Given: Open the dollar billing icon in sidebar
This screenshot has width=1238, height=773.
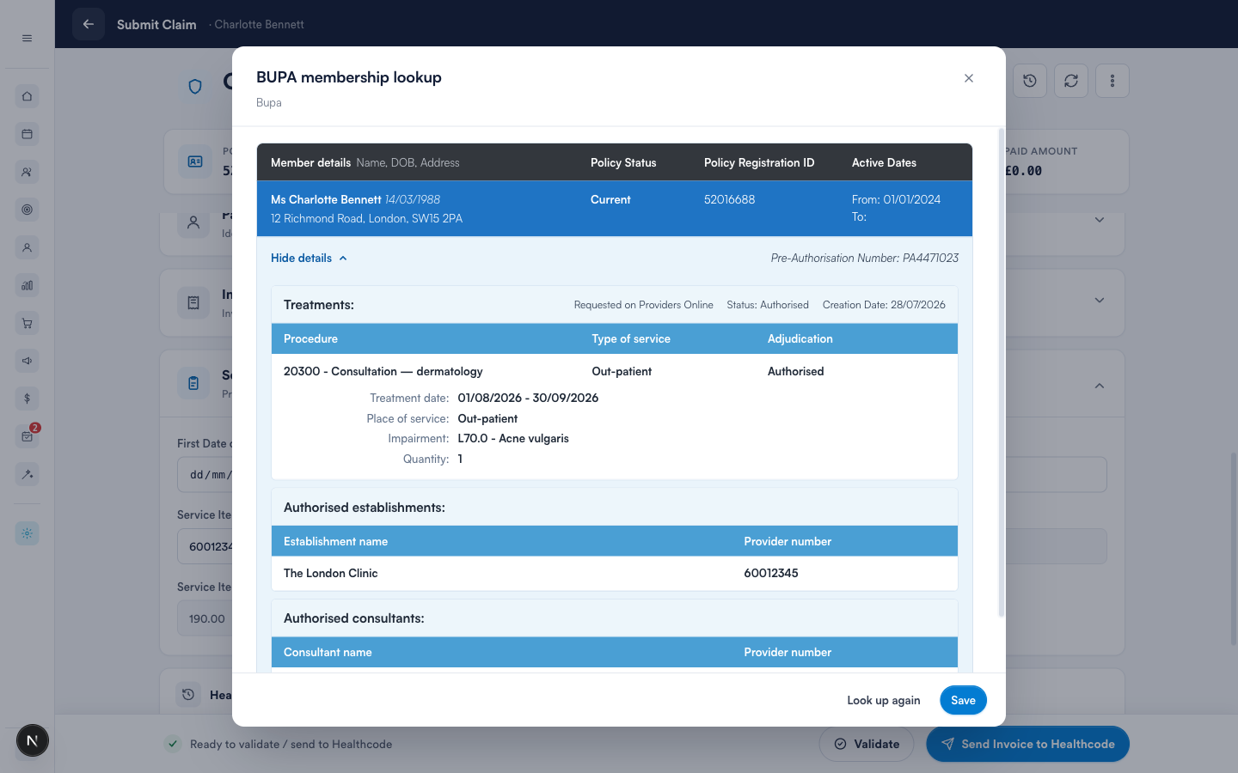Looking at the screenshot, I should tap(27, 399).
